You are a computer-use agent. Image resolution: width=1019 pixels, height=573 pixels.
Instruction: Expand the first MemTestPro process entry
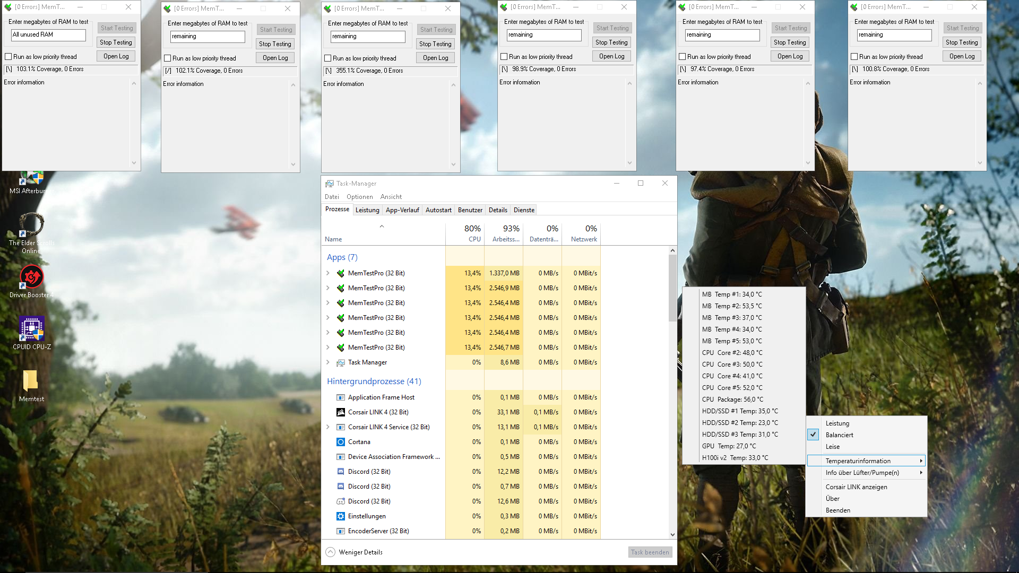[328, 273]
